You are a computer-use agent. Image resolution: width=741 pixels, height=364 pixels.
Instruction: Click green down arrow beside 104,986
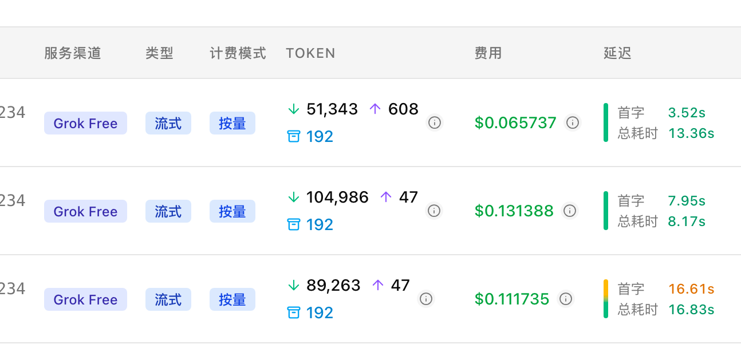click(x=294, y=197)
